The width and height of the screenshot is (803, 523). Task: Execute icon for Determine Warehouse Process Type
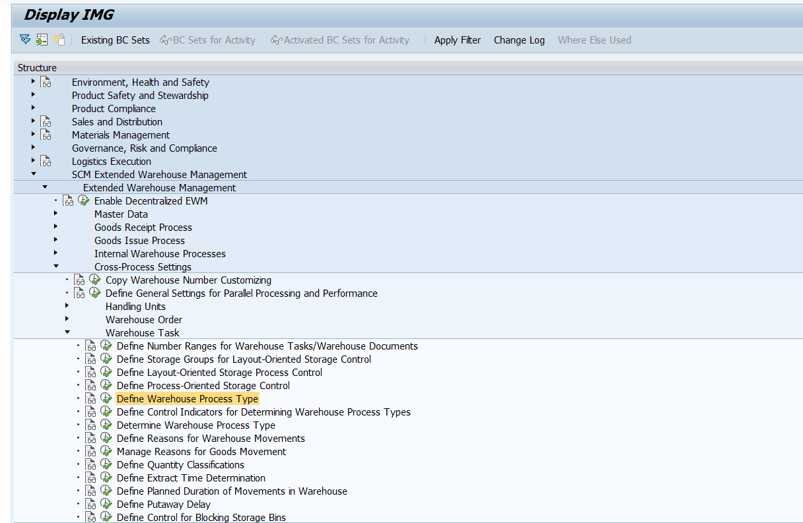(106, 425)
